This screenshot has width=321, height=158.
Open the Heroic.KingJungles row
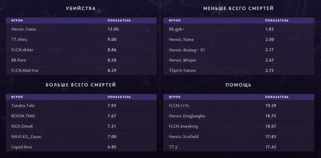click(239, 116)
